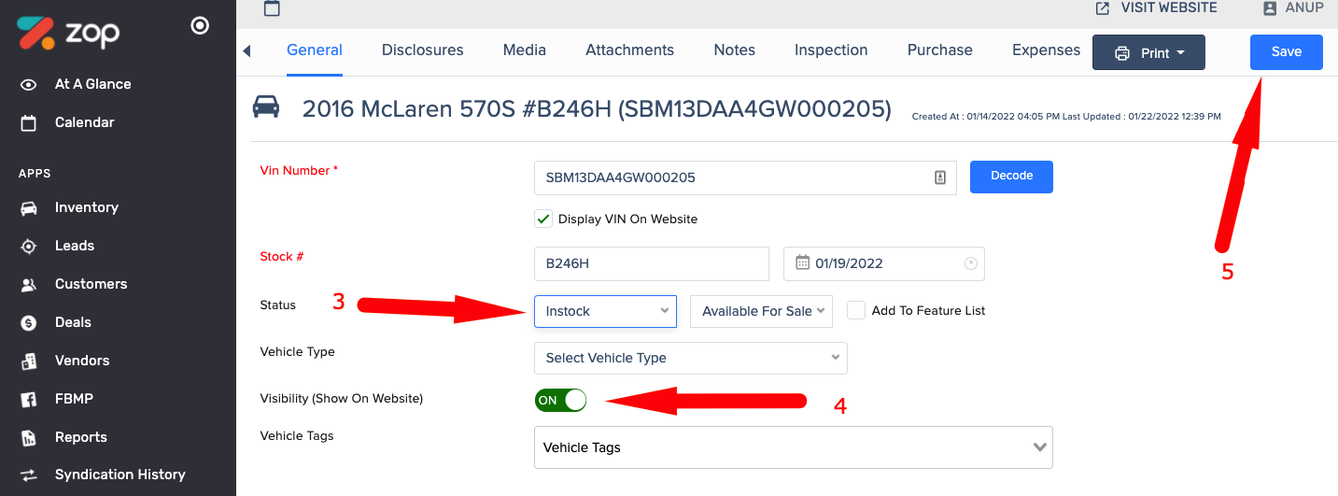Click the At A Glance eye icon

point(29,84)
